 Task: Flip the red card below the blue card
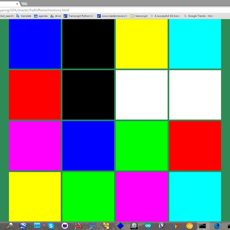[35, 95]
